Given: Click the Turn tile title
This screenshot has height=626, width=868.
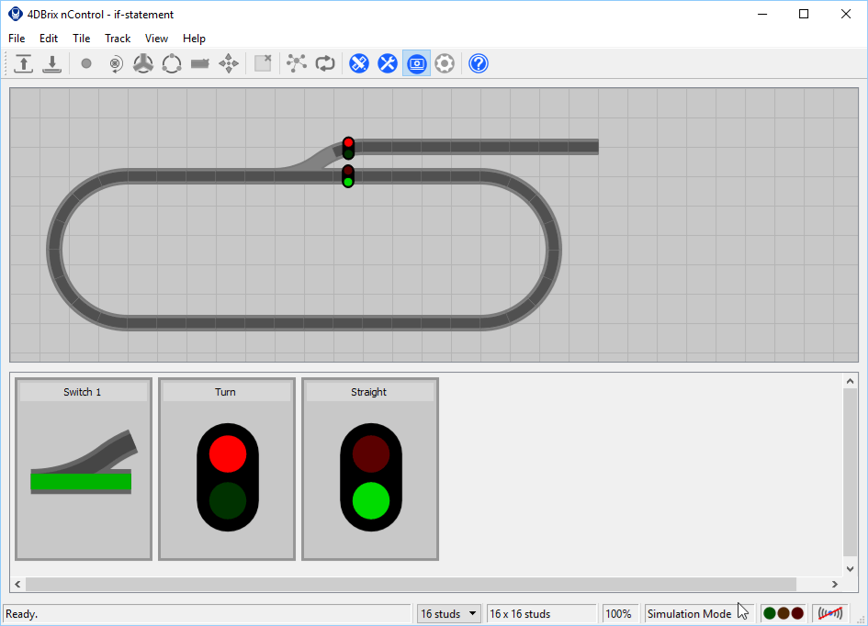Looking at the screenshot, I should [225, 392].
